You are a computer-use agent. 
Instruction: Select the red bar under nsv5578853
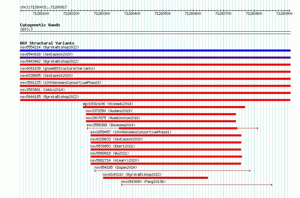pos(166,150)
